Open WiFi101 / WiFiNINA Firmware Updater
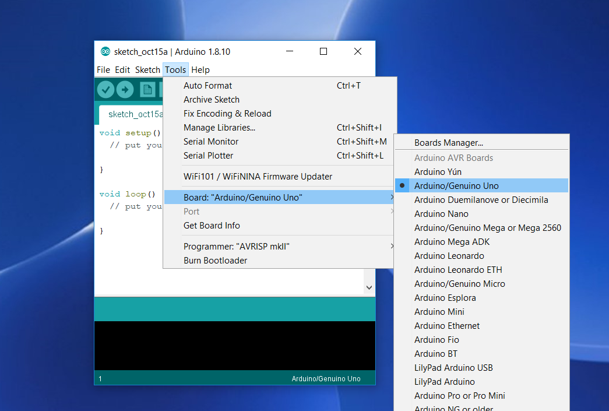 pyautogui.click(x=279, y=177)
